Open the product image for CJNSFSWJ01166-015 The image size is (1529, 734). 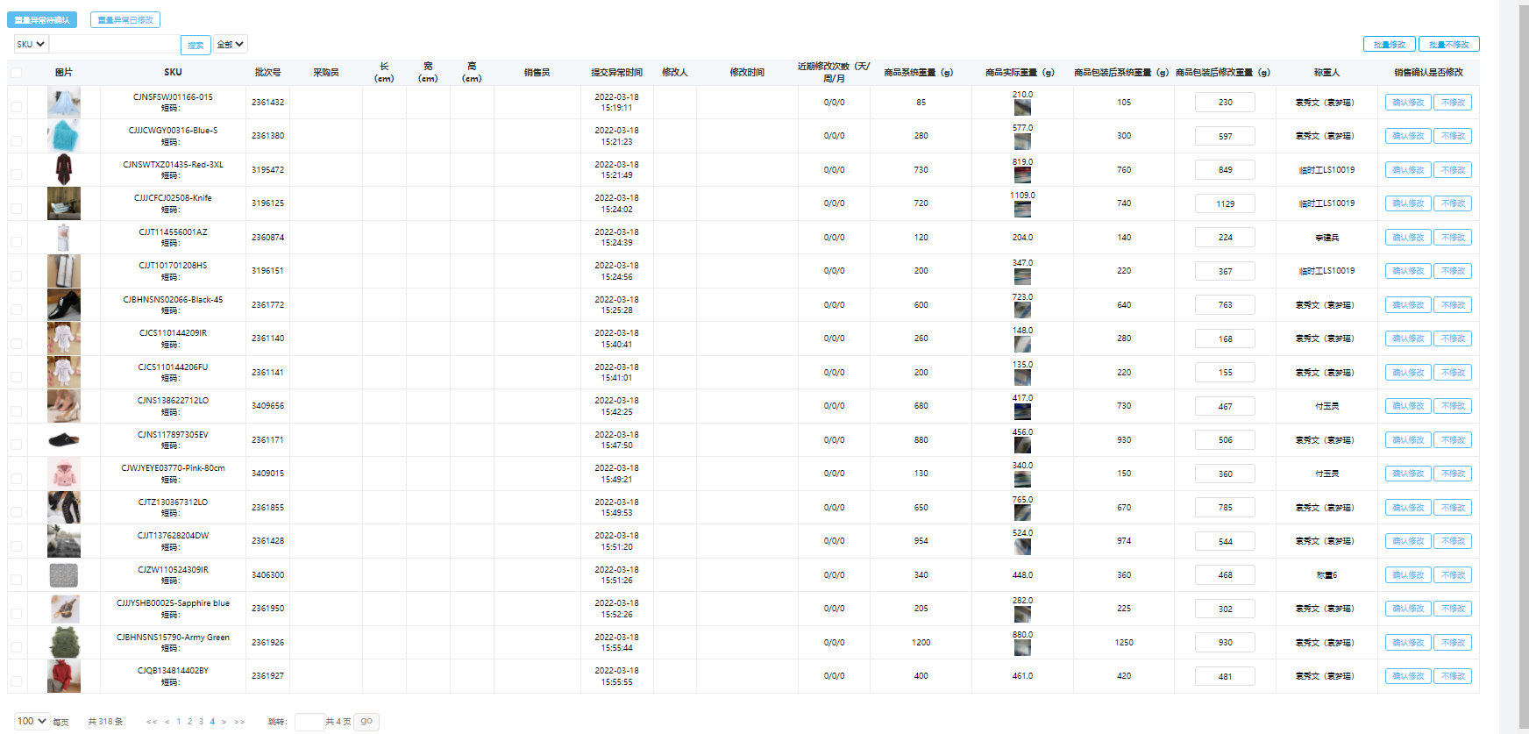click(x=64, y=102)
